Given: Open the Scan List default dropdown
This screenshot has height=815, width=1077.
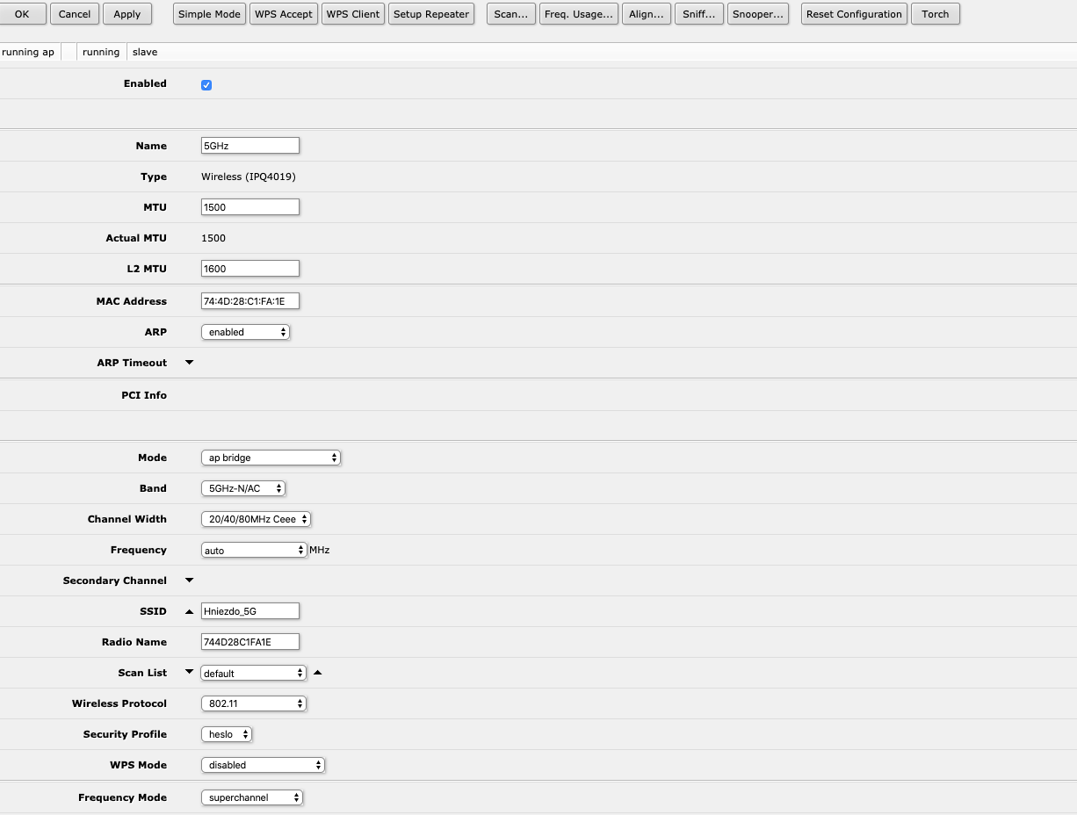Looking at the screenshot, I should [254, 673].
